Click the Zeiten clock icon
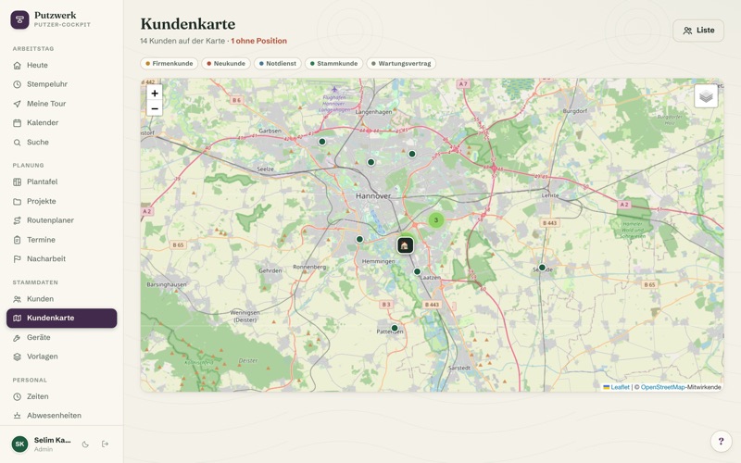 (x=17, y=397)
